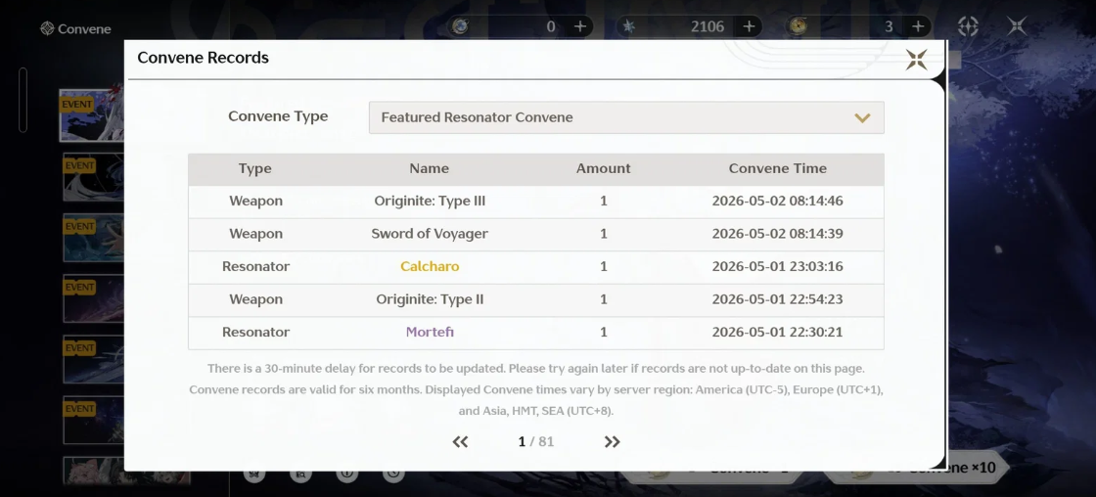This screenshot has height=497, width=1096.
Task: Click the Convene hexagon icon in the header
Action: click(47, 28)
